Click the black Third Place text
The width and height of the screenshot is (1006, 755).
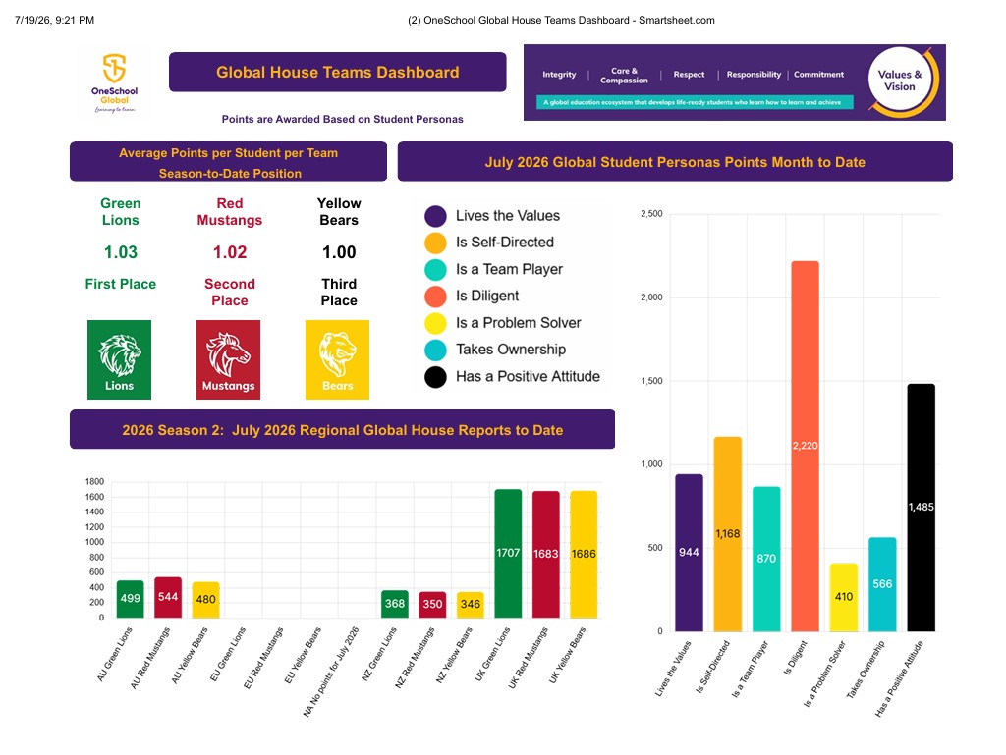click(339, 293)
